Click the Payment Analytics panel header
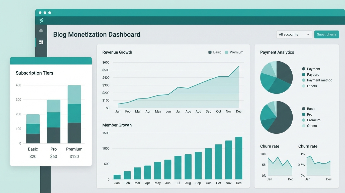This screenshot has width=345, height=193. point(277,52)
